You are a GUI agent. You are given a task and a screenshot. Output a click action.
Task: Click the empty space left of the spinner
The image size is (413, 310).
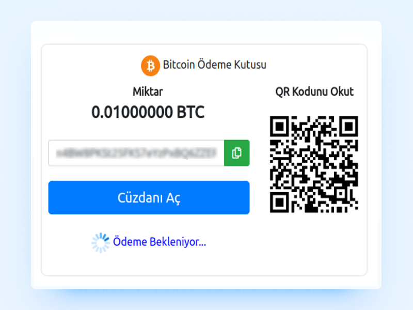click(69, 243)
